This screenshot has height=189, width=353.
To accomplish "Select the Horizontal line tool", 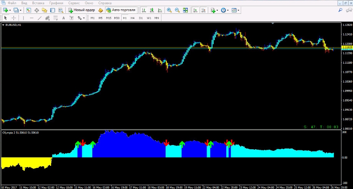I will [x=31, y=18].
